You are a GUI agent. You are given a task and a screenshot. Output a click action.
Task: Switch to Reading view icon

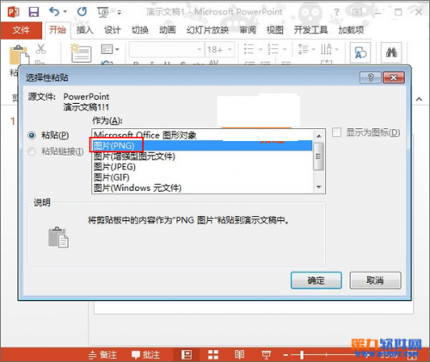pos(239,355)
